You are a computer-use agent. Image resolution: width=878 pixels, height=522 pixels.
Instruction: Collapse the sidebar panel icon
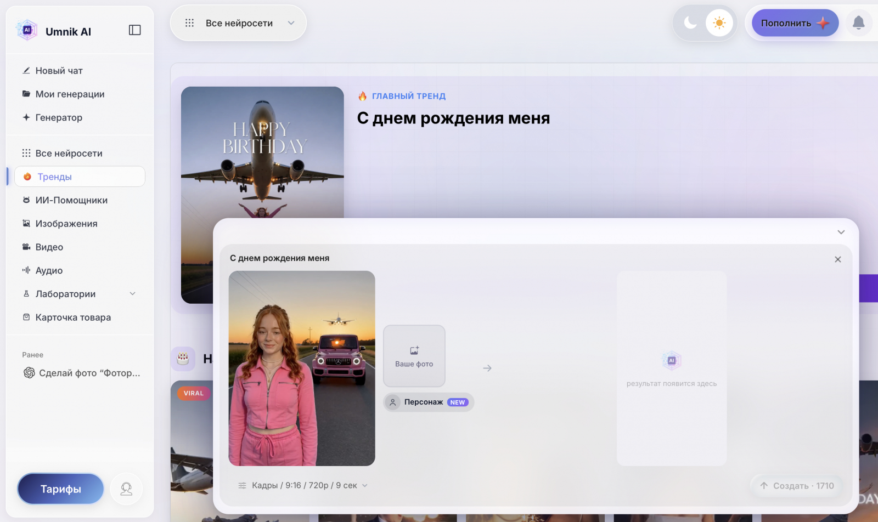(x=135, y=30)
